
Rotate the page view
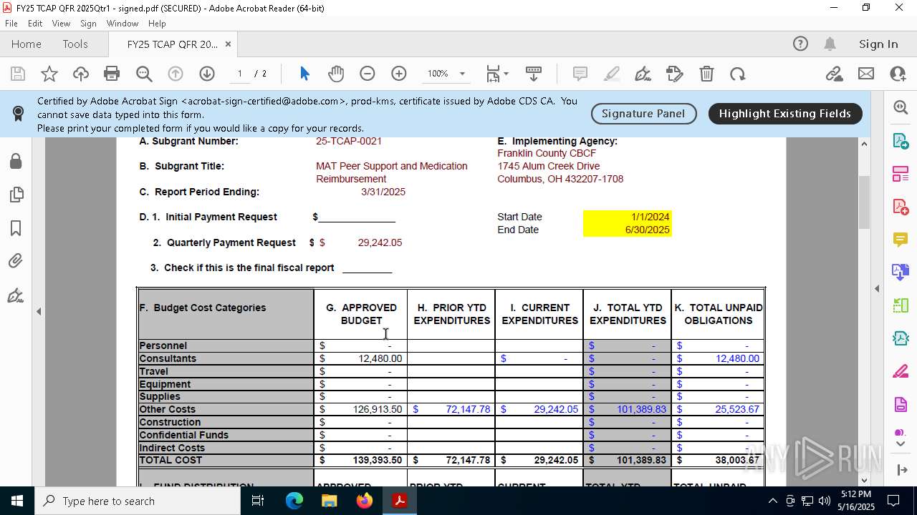click(737, 74)
